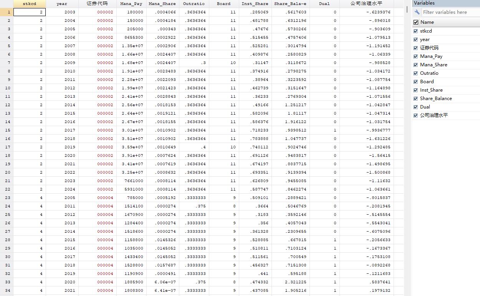This screenshot has width=480, height=296.
Task: Toggle the Dual variable checkbox
Action: pyautogui.click(x=416, y=107)
